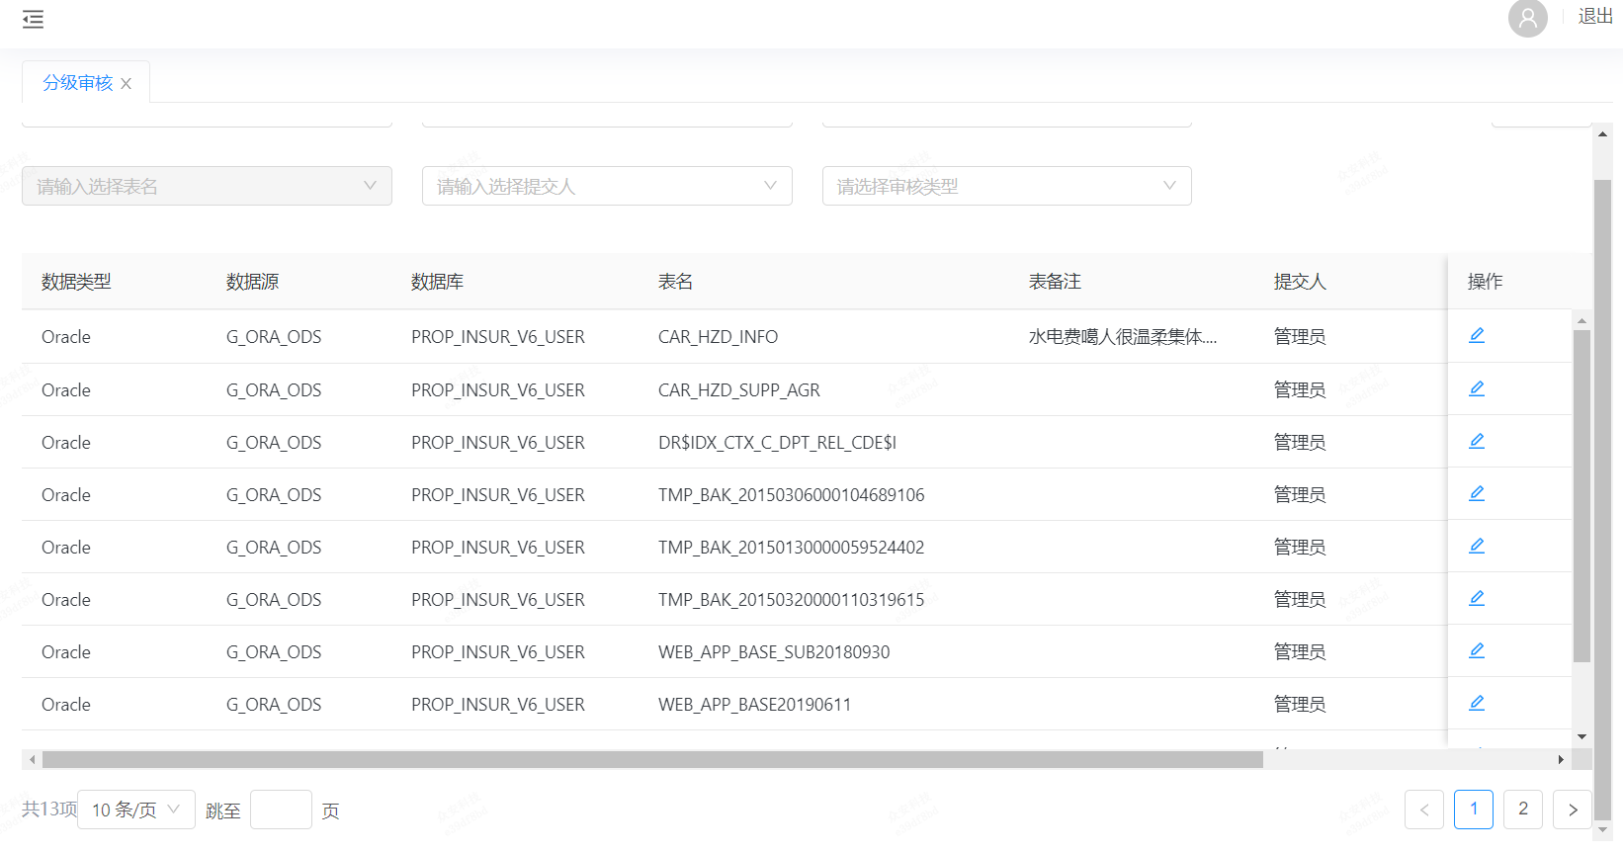1623x853 pixels.
Task: Edit the TMP_BAK_20150306000104689106 row
Action: [x=1477, y=493]
